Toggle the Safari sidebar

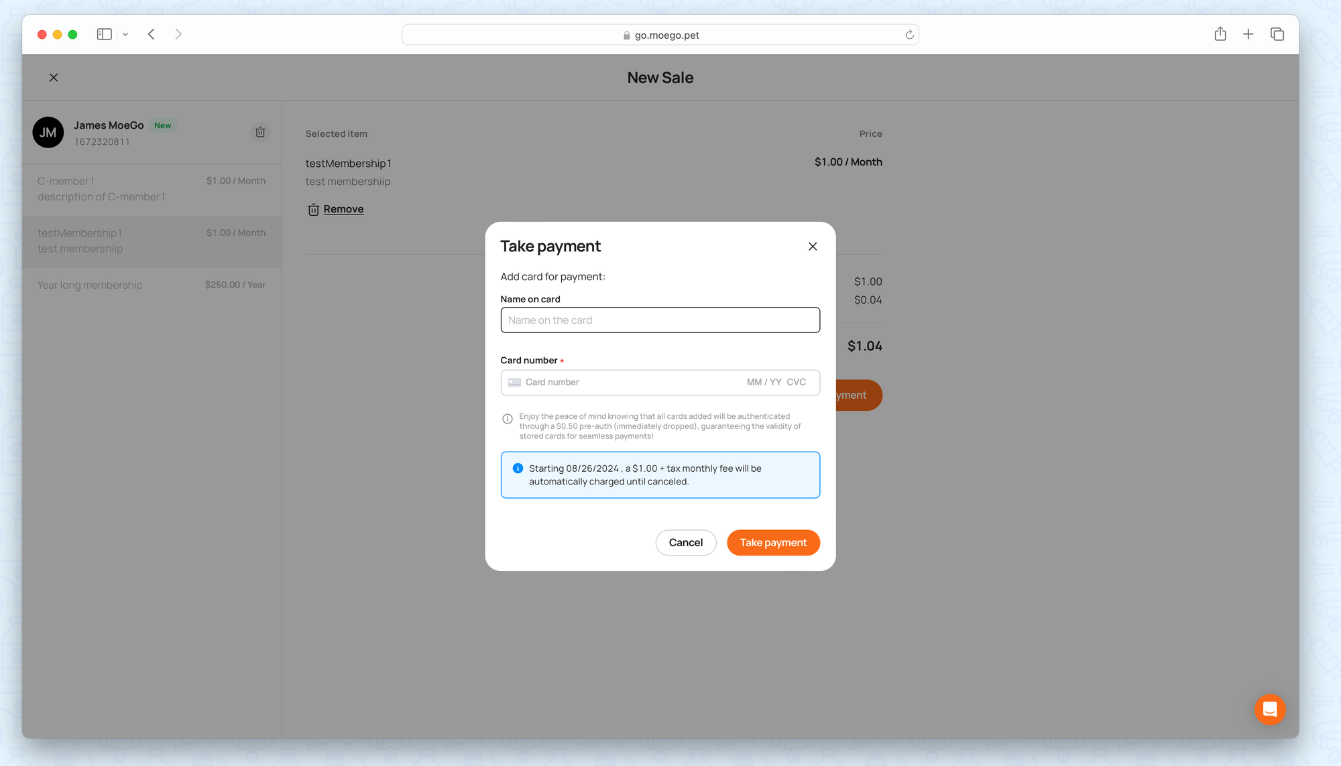[104, 34]
